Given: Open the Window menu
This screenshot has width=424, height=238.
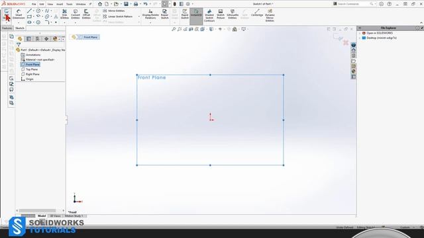Looking at the screenshot, I should (81, 4).
